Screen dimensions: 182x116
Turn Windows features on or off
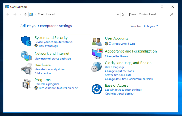coord(58,88)
